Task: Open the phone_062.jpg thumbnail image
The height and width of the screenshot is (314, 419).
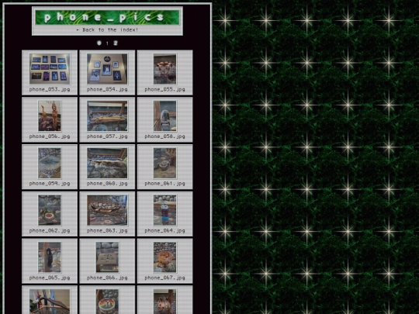Action: (50, 210)
